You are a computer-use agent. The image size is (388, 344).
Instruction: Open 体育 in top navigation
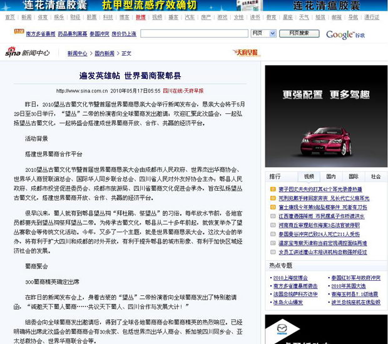click(x=43, y=17)
